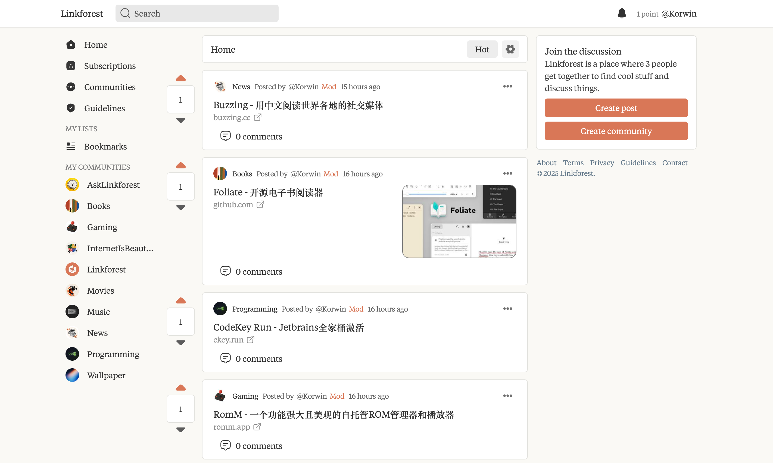
Task: Open the Programming community icon on the CodeKey post
Action: [x=220, y=309]
